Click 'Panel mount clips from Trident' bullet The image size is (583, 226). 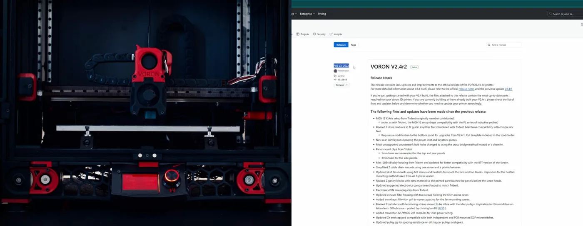click(394, 149)
